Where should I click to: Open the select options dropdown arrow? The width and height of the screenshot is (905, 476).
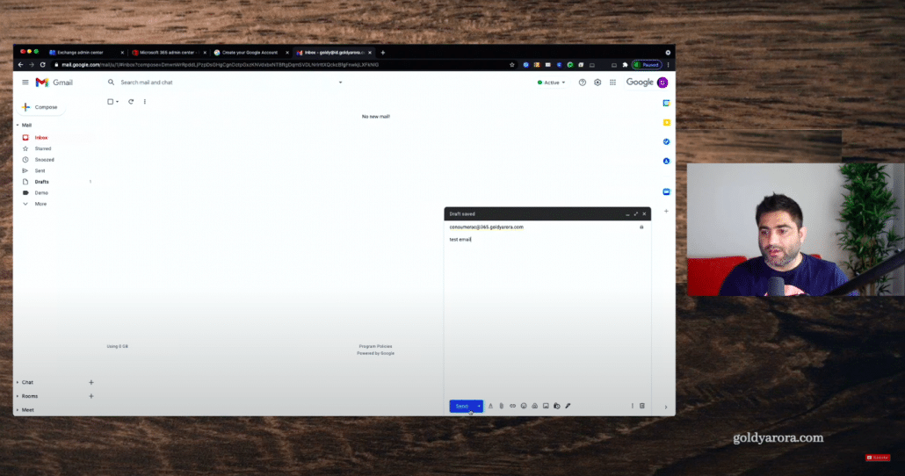tap(117, 102)
